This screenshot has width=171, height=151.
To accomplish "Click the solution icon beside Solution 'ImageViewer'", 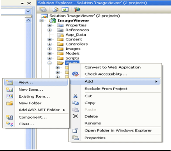I will coord(44,16).
